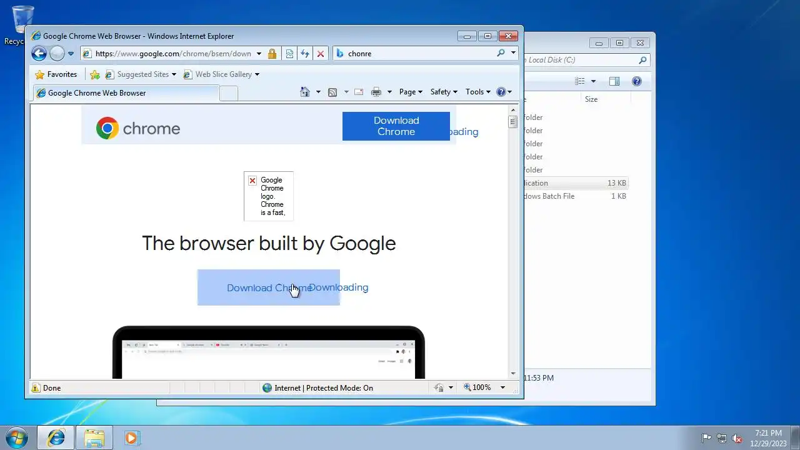Run search with the magnifying glass icon
Screen dimensions: 800x450
point(501,53)
